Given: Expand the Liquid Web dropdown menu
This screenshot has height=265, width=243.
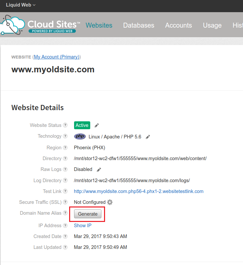Looking at the screenshot, I should pos(21,5).
